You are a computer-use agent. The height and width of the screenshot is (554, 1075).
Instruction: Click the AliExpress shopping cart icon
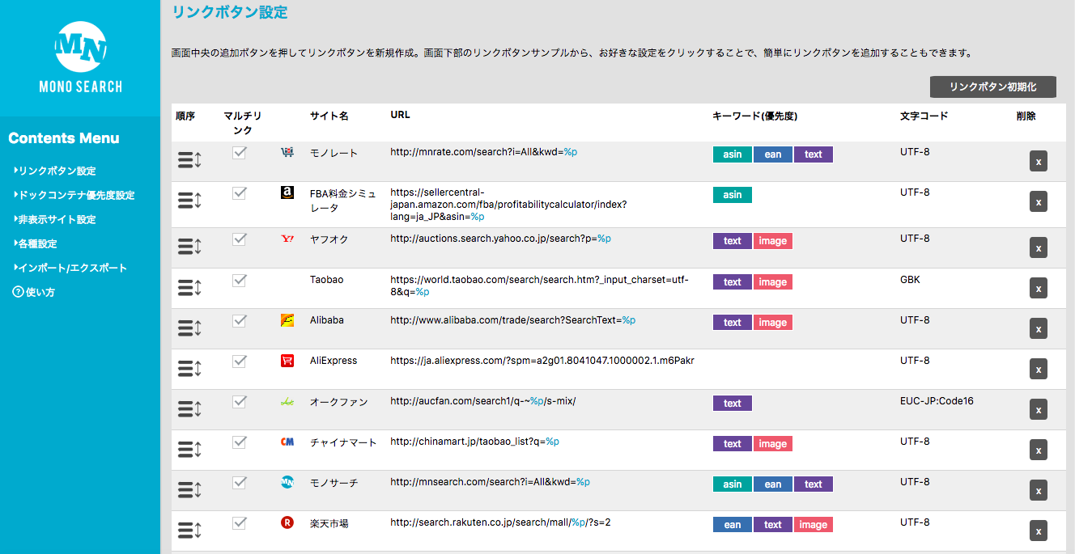point(287,361)
